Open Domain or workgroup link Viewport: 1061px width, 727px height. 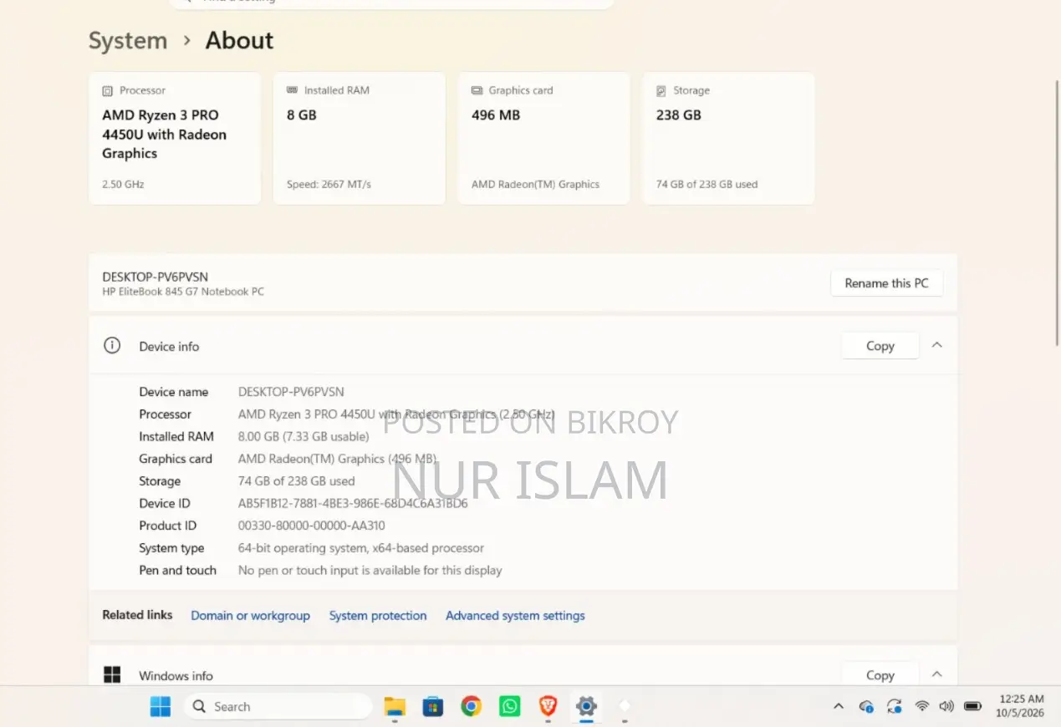250,615
